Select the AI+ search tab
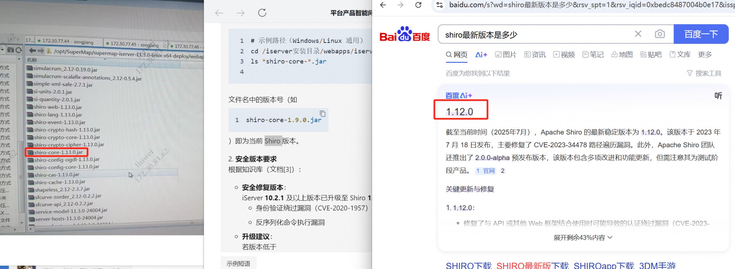 [481, 54]
